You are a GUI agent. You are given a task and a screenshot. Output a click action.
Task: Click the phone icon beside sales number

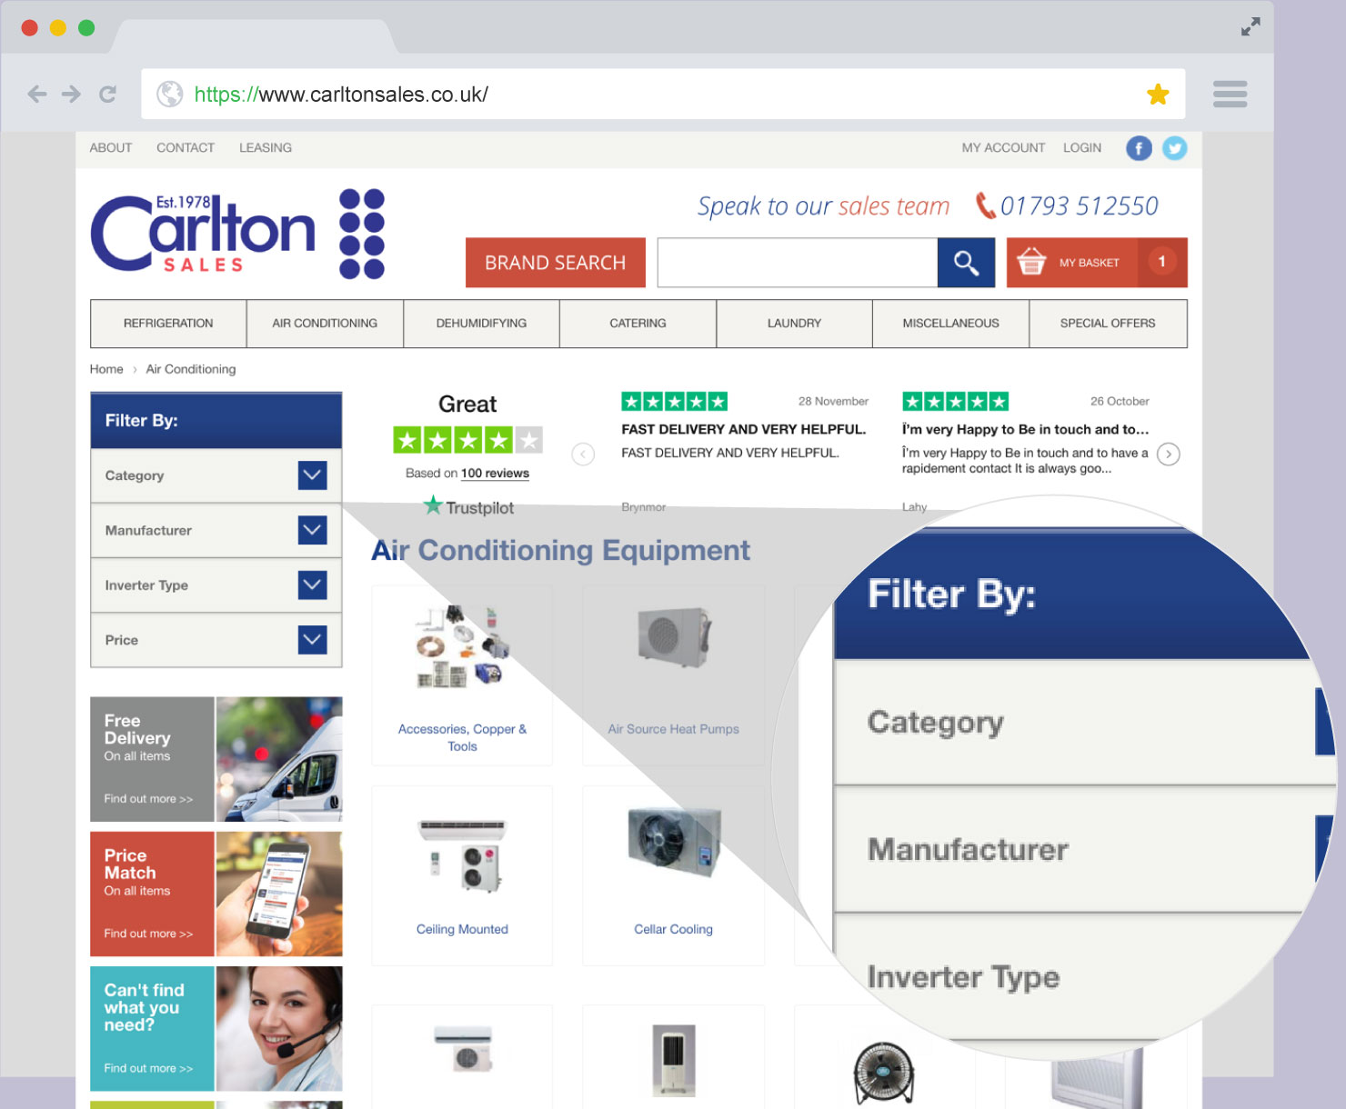coord(985,205)
